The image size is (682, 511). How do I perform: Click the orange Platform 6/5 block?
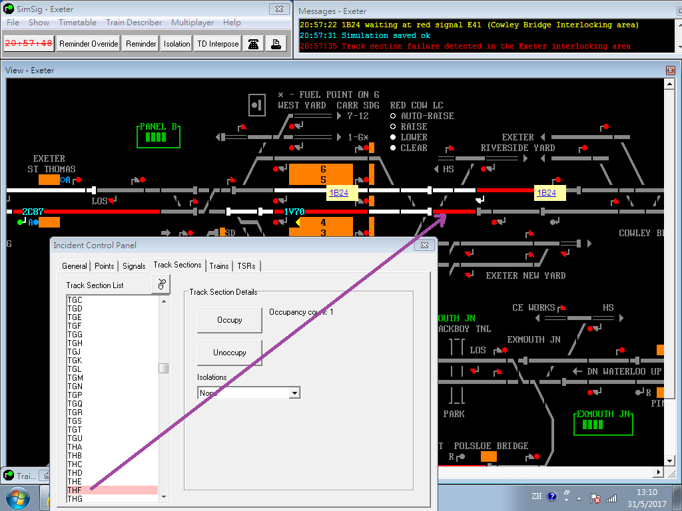321,174
